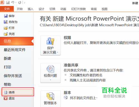Click the Redo icon in quick access toolbar
Screen dimensions: 139x107
point(19,2)
